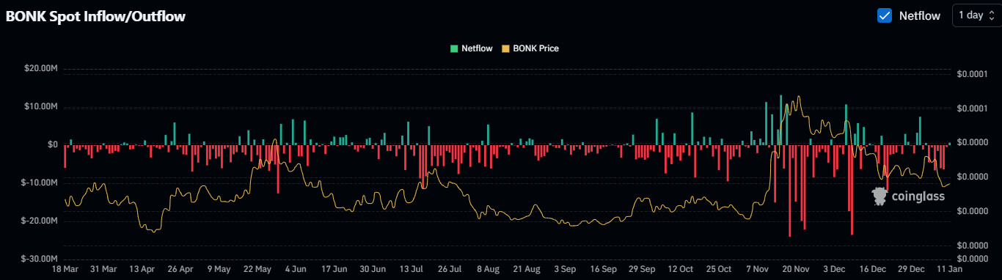Select the 25 Oct date label
The image size is (1002, 280).
pos(718,269)
